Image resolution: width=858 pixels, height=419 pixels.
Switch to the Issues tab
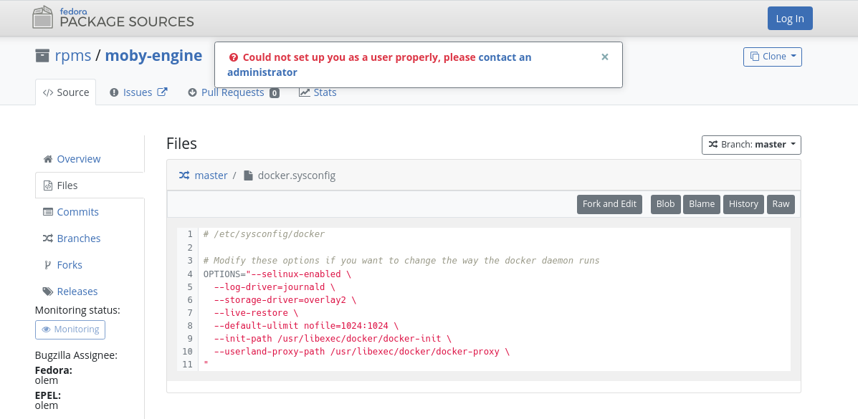point(138,92)
